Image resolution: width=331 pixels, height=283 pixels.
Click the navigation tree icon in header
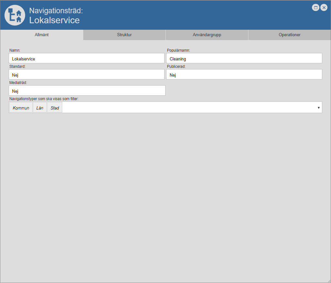15,15
